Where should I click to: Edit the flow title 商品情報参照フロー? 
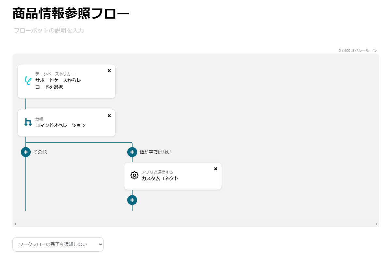[71, 14]
